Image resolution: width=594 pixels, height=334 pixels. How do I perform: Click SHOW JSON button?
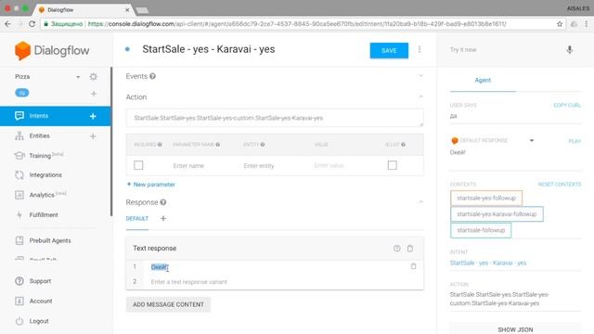pyautogui.click(x=515, y=329)
